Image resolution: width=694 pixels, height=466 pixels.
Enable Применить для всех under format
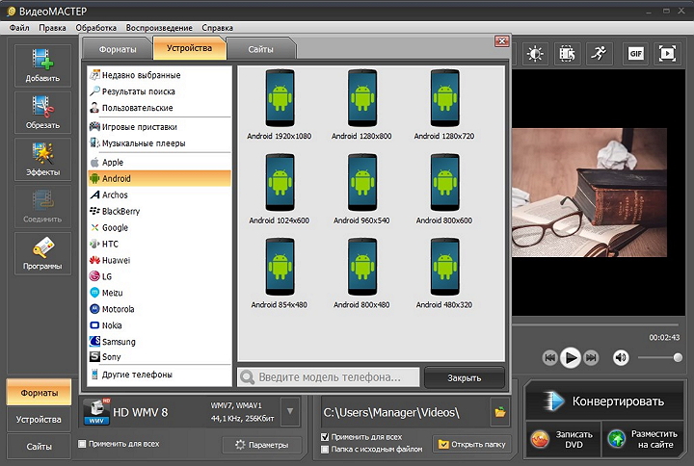[x=82, y=444]
